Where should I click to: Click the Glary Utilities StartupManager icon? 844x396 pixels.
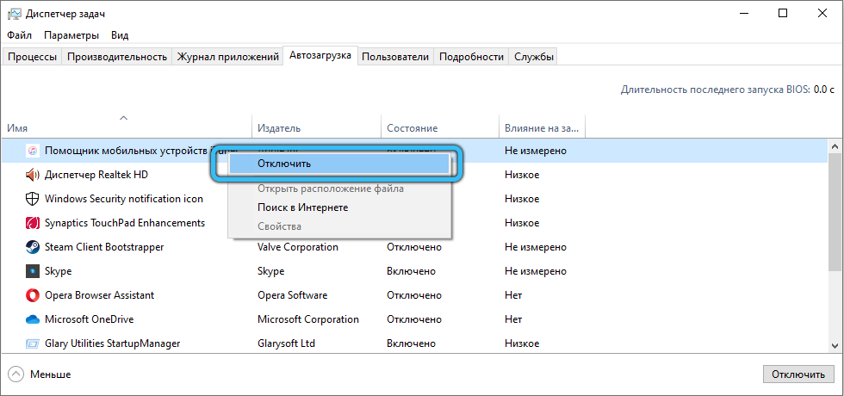tap(32, 343)
